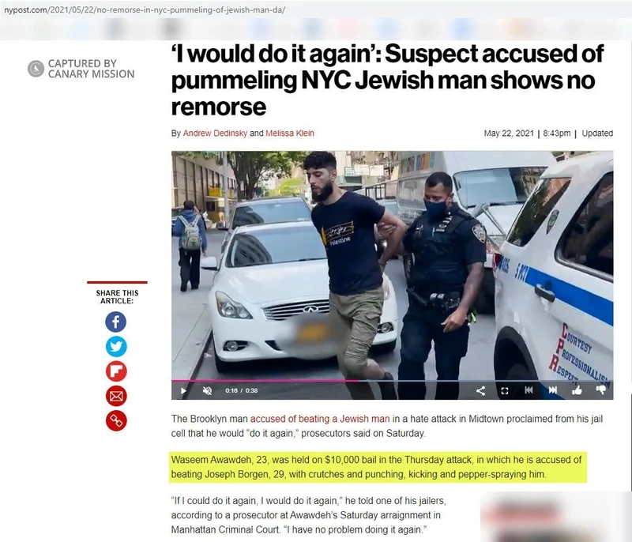632x542 pixels.
Task: Unmute the video speaker icon
Action: tap(207, 390)
